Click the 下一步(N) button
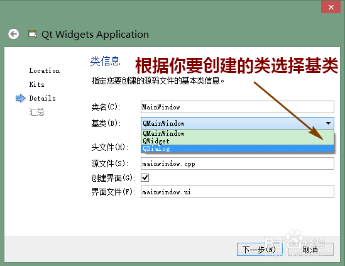This screenshot has width=345, height=266. point(260,249)
